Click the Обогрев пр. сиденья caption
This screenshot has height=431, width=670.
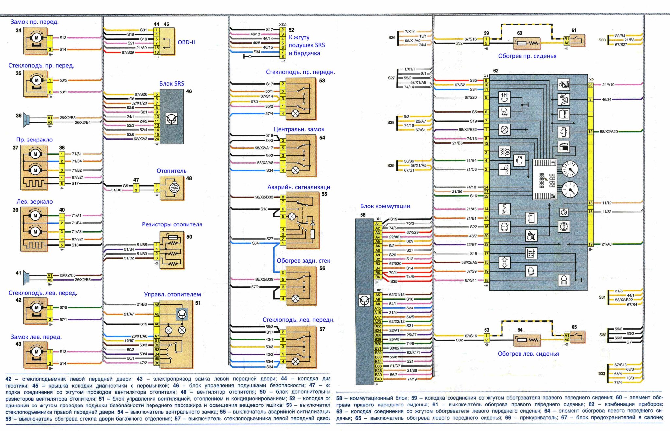click(x=527, y=56)
